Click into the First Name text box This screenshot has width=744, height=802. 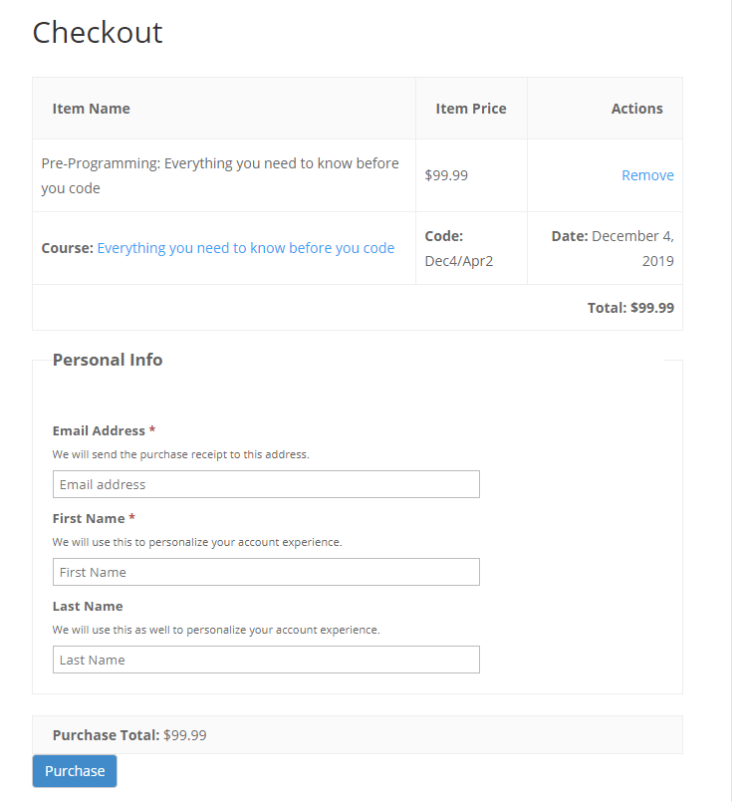click(266, 572)
